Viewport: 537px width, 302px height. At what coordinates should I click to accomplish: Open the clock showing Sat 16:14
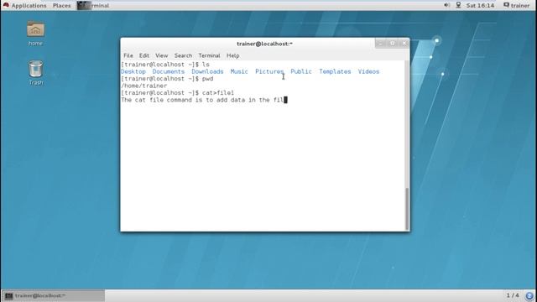pyautogui.click(x=480, y=6)
